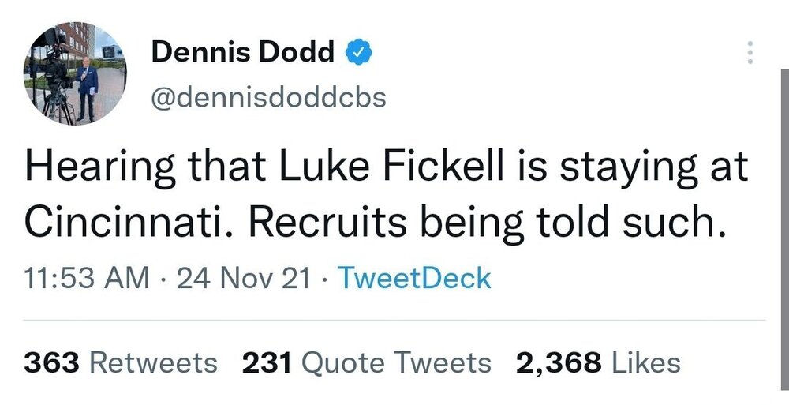Click the words "Luke Fickell" in the tweet
789x405 pixels.
(391, 167)
